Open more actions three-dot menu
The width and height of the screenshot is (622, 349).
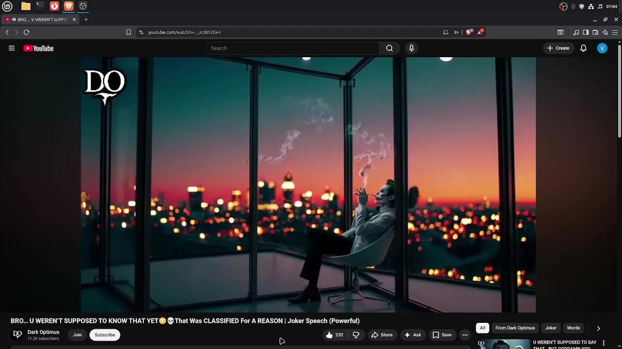[465, 335]
